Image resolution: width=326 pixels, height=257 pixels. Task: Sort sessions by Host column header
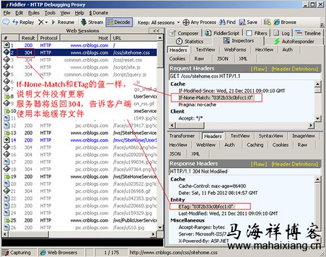(x=85, y=38)
